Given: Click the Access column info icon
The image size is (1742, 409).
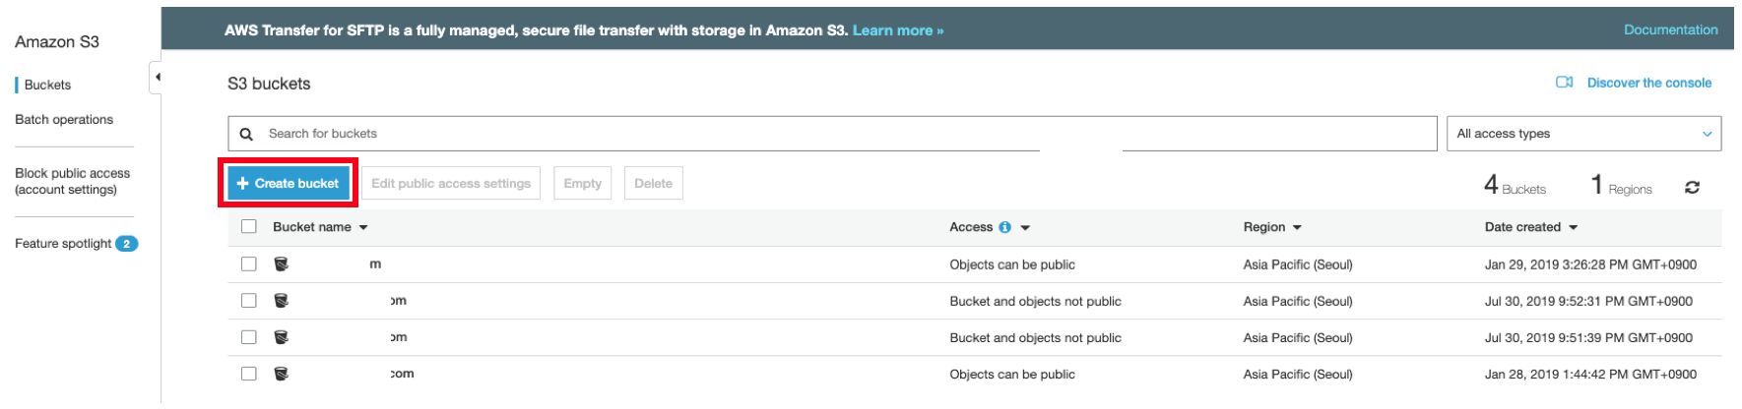Looking at the screenshot, I should coord(1004,227).
